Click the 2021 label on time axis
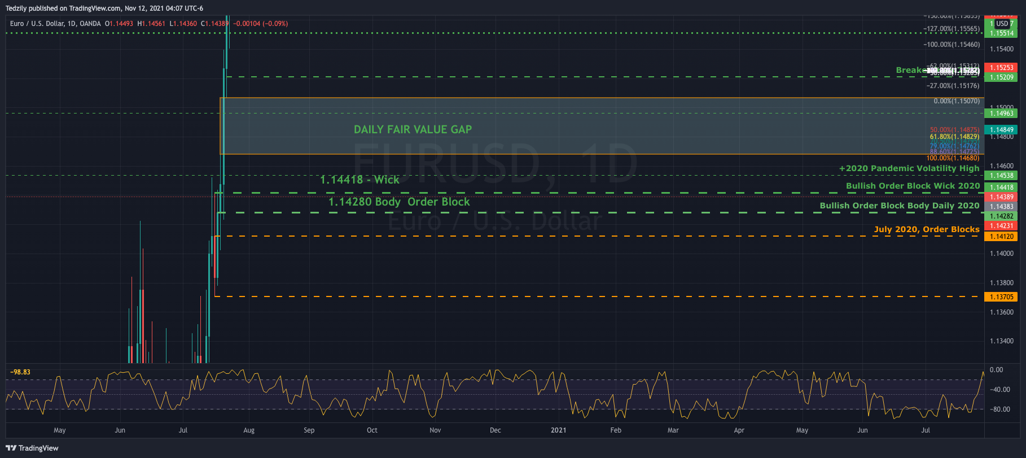1026x458 pixels. click(x=558, y=430)
